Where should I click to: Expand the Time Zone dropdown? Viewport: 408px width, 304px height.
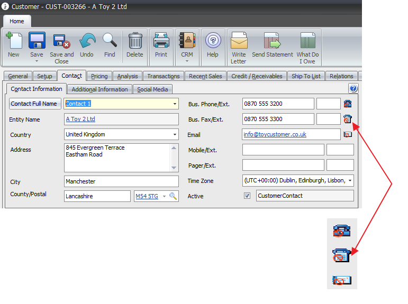(x=350, y=180)
